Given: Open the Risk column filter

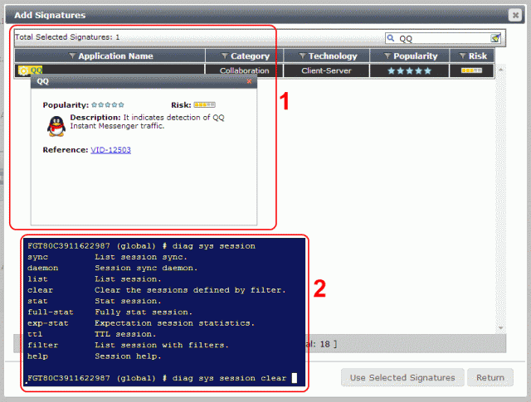Looking at the screenshot, I should pyautogui.click(x=462, y=56).
